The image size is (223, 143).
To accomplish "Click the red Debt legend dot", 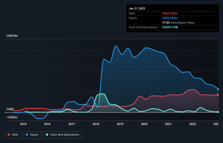I will pos(9,135).
